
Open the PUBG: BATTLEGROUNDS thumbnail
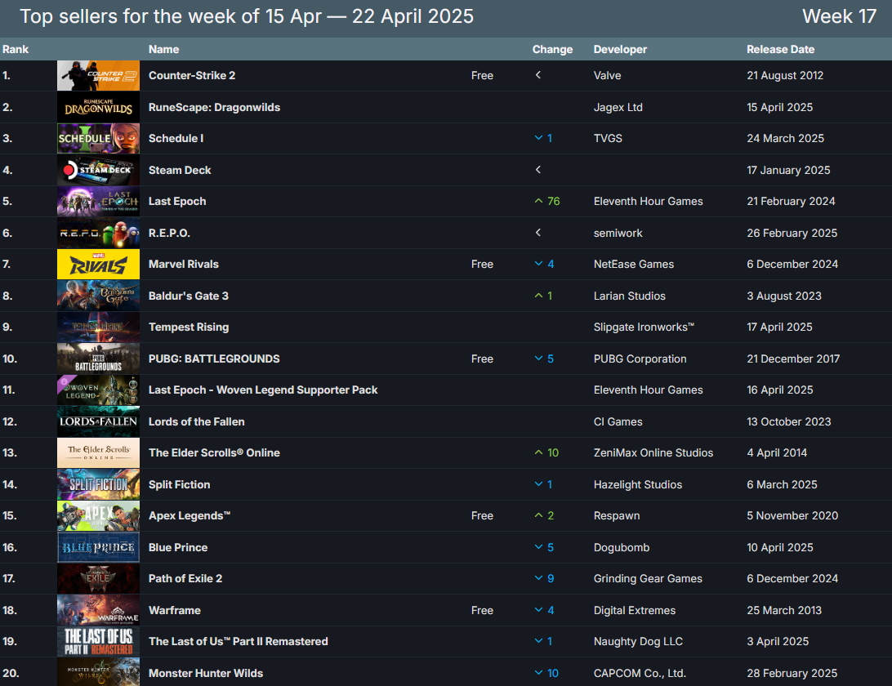click(98, 359)
